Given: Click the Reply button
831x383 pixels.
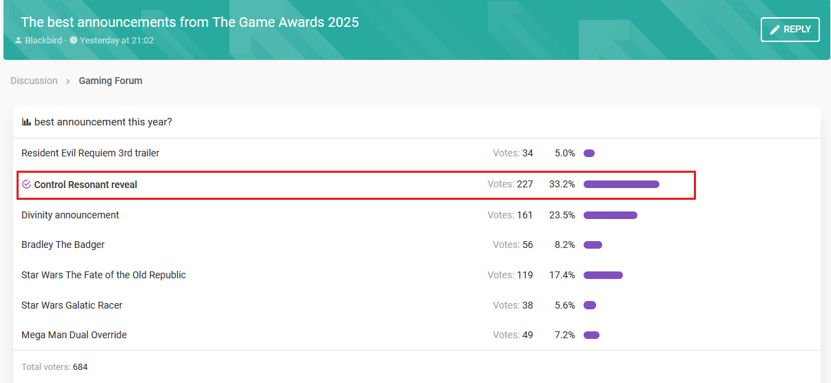Looking at the screenshot, I should 790,30.
